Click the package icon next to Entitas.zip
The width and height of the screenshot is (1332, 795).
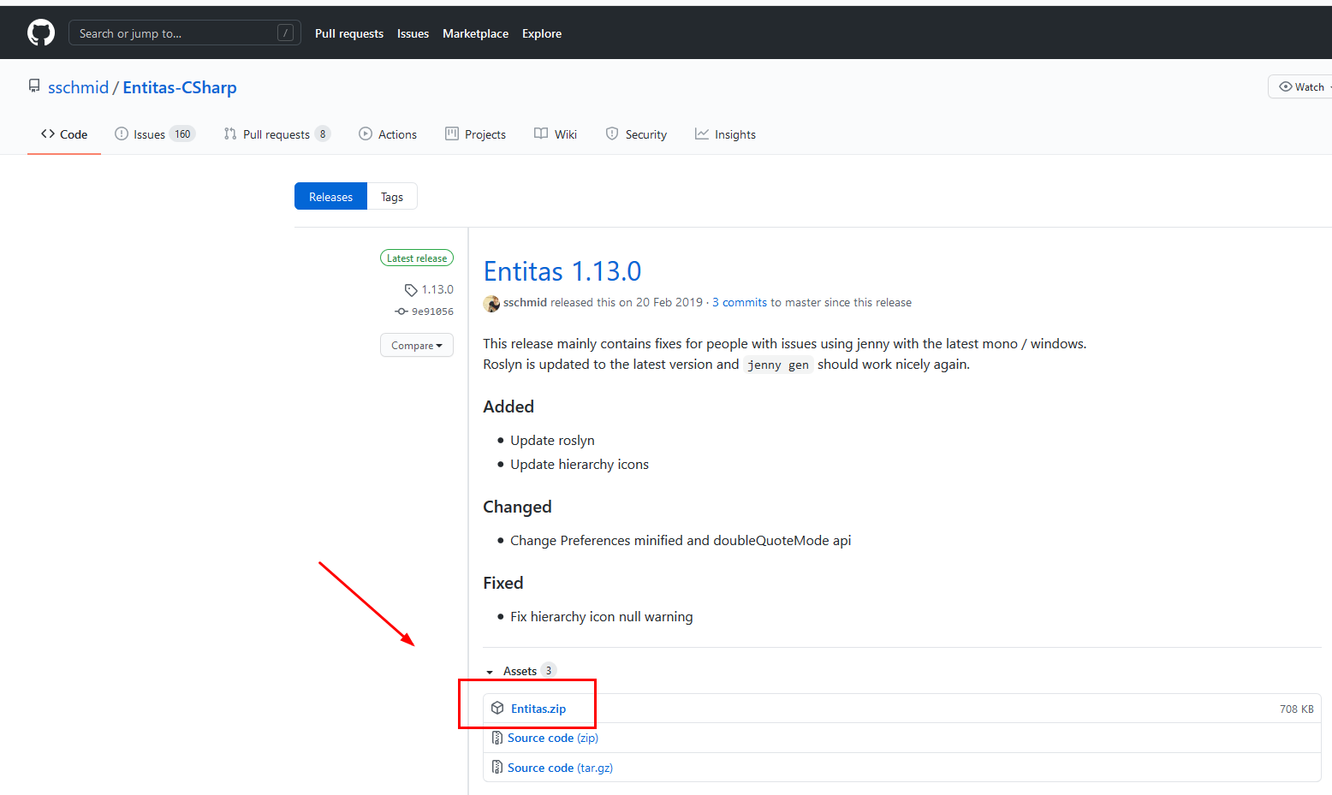[498, 708]
